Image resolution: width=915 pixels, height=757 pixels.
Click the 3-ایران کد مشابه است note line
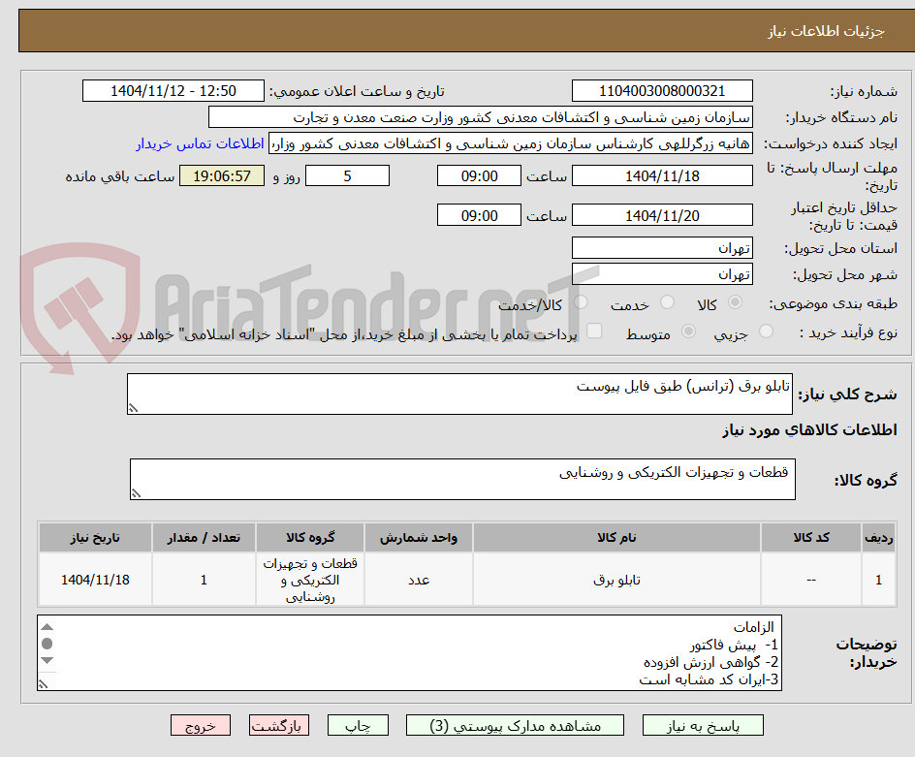(x=709, y=679)
